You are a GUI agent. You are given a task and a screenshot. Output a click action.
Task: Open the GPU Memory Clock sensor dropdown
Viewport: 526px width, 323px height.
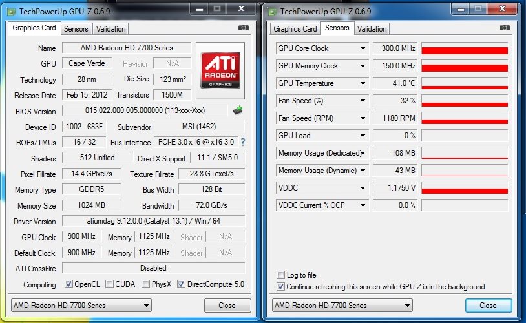(363, 66)
